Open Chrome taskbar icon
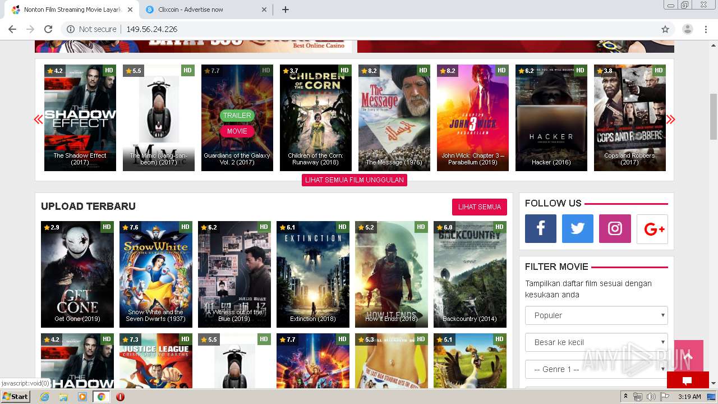This screenshot has width=718, height=404. click(x=102, y=397)
